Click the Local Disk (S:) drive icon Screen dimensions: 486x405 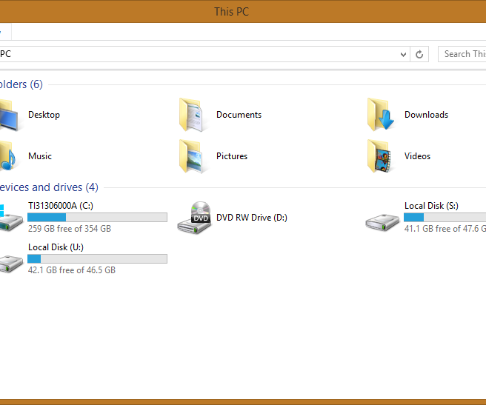point(382,222)
